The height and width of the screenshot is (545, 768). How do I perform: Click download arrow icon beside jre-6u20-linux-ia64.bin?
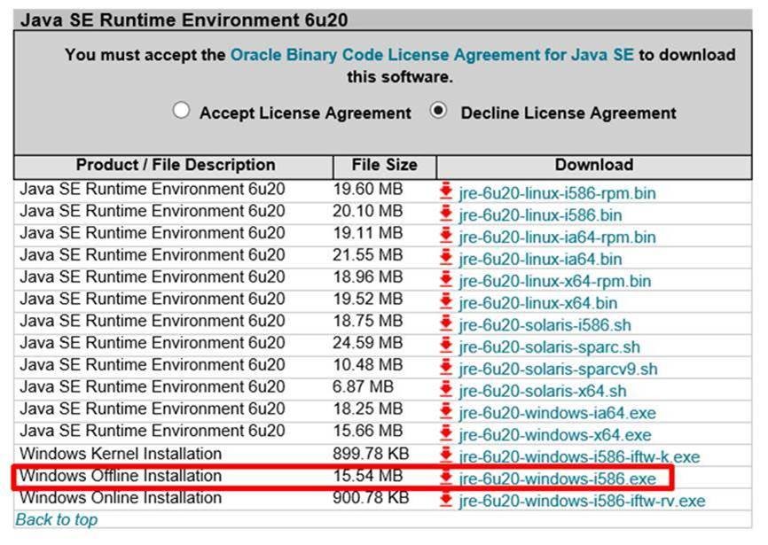[446, 257]
